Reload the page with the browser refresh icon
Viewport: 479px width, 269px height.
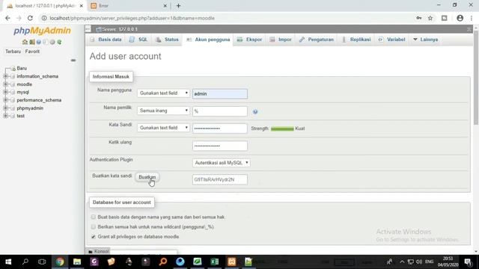click(30, 18)
